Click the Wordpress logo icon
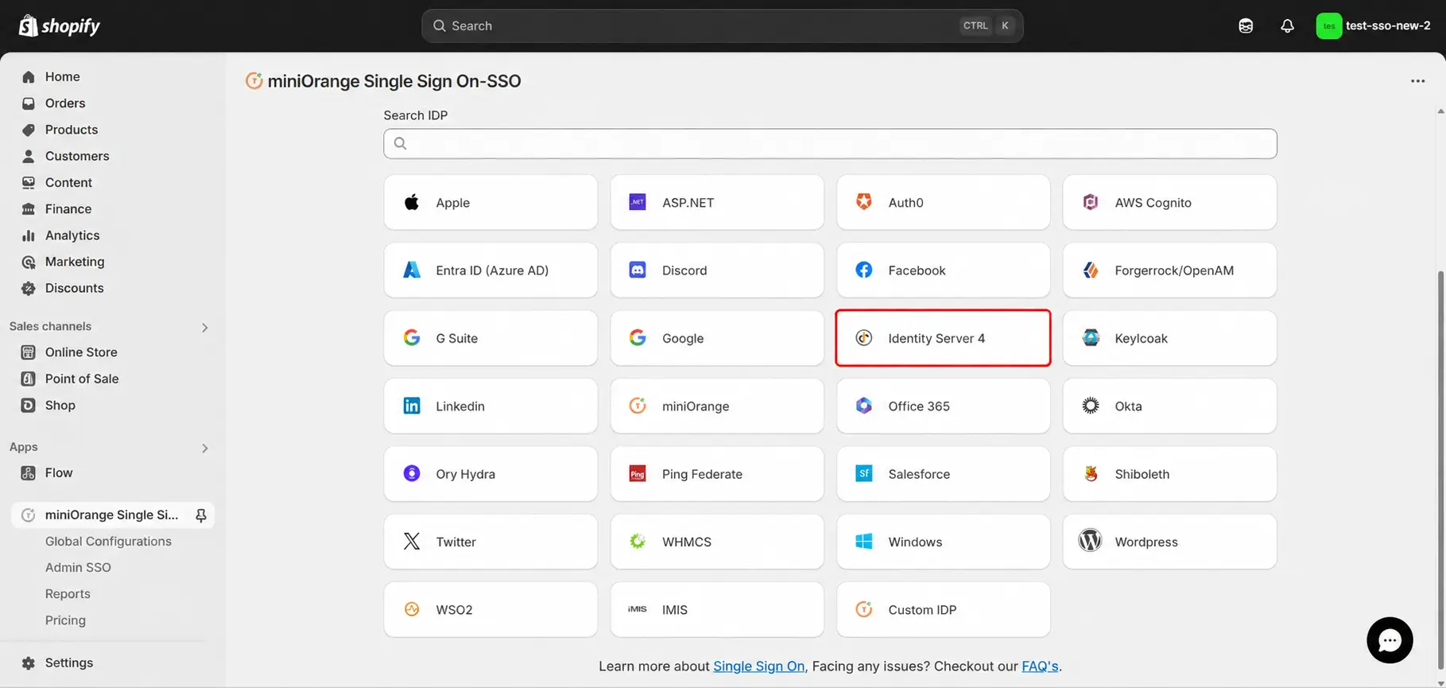The height and width of the screenshot is (688, 1446). point(1090,541)
